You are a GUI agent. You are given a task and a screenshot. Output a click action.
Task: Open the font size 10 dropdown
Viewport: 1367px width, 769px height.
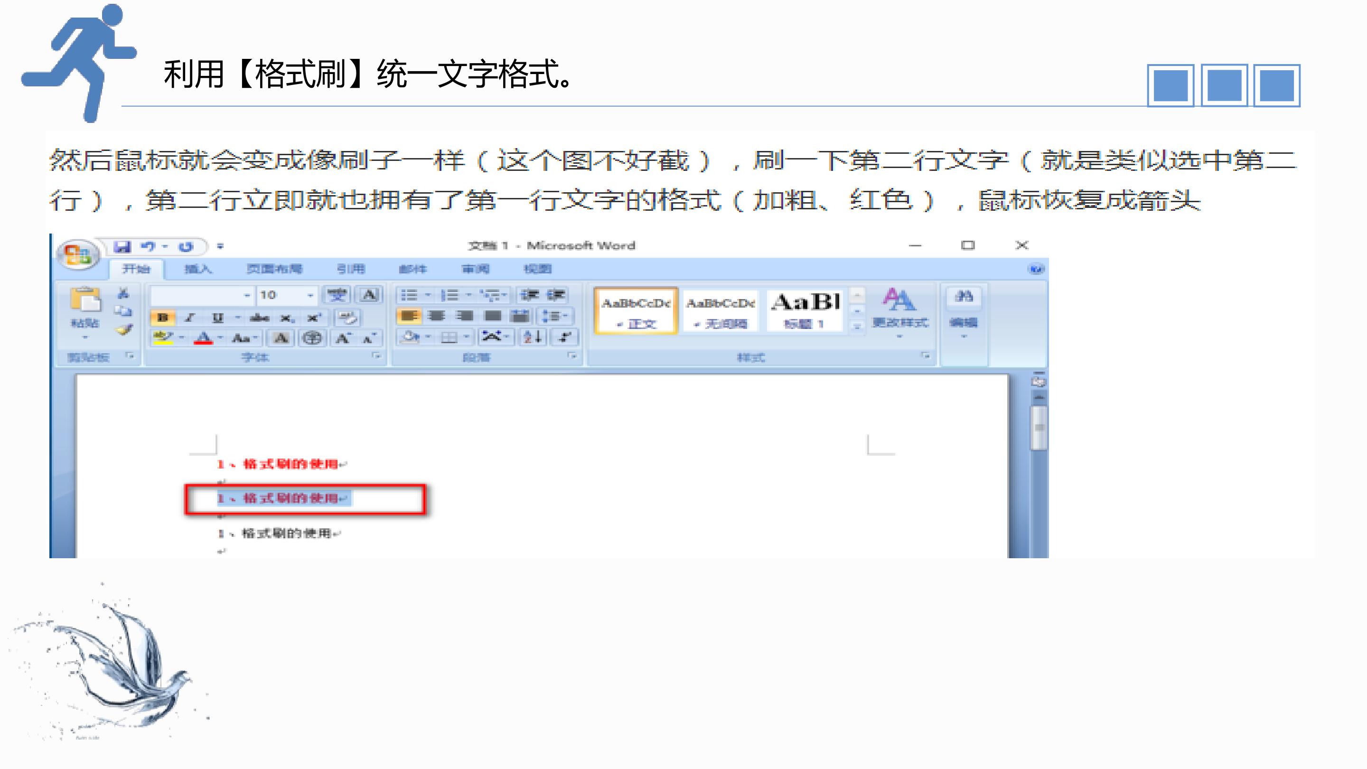tap(310, 295)
